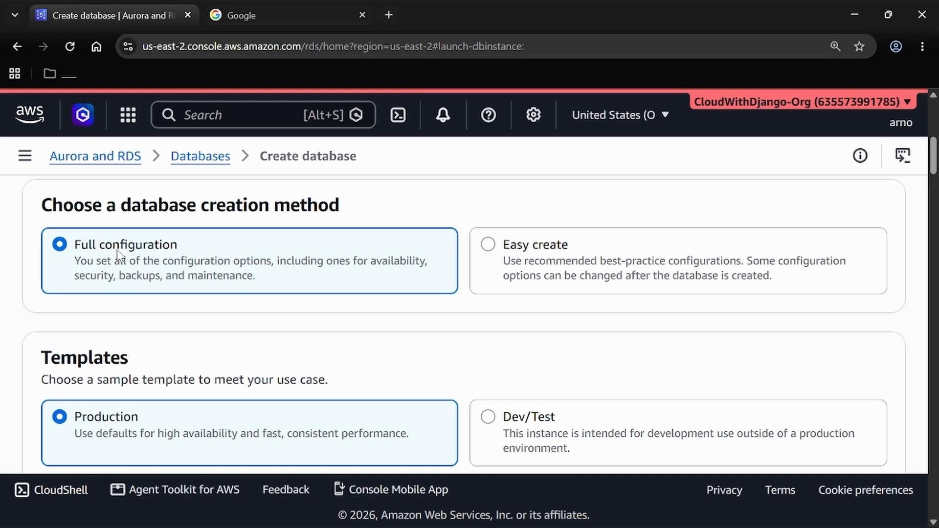Expand the United States region dropdown

(620, 115)
